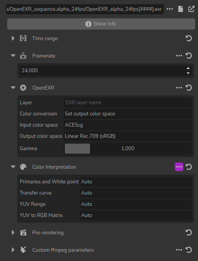198x261 pixels.
Task: Click the Gamma slider
Action: pos(128,149)
